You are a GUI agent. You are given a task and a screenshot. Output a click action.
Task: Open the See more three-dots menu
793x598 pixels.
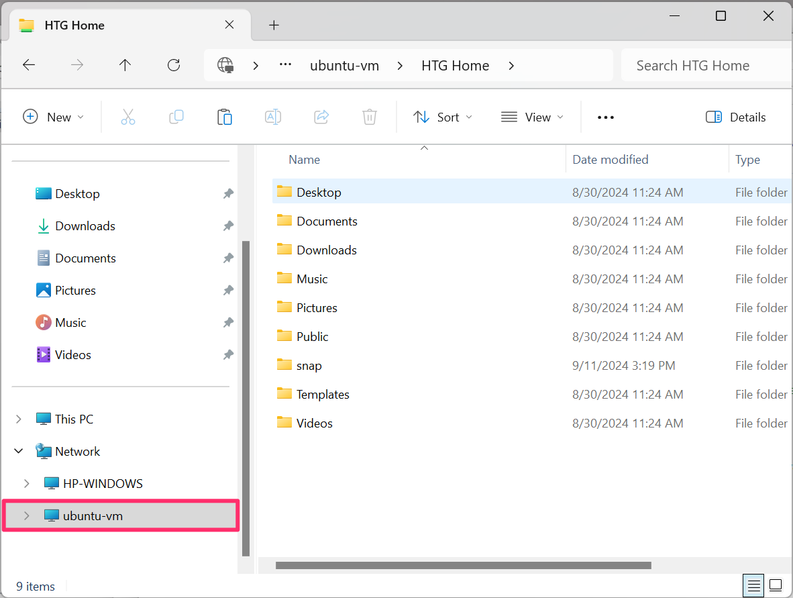(605, 117)
